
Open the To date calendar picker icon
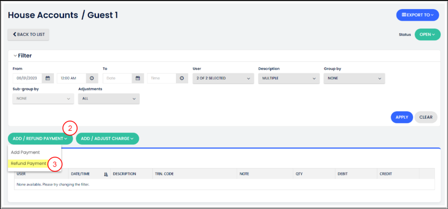pyautogui.click(x=138, y=78)
